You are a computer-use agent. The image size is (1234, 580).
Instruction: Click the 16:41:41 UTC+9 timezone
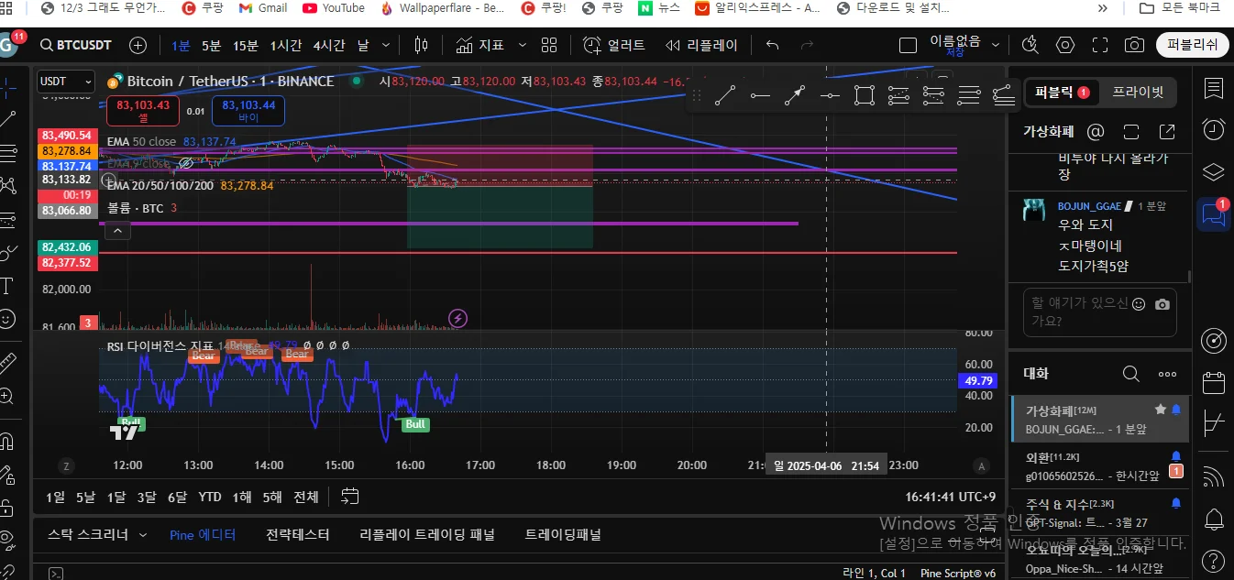(x=950, y=497)
